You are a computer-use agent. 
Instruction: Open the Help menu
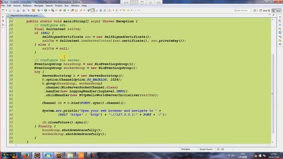(84, 6)
